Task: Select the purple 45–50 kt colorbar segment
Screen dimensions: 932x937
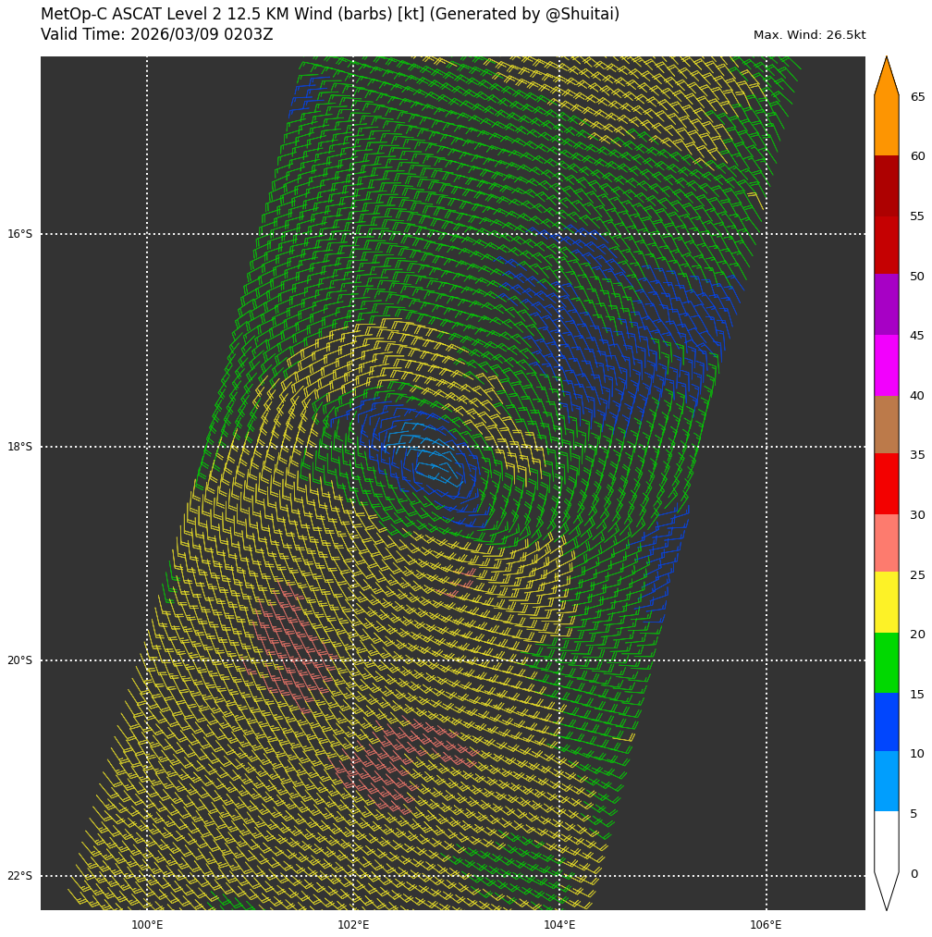Action: tap(886, 303)
